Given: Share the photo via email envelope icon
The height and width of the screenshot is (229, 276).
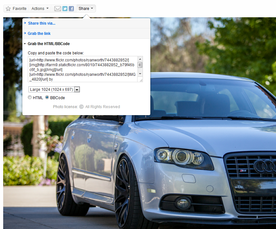Looking at the screenshot, I should (x=58, y=9).
